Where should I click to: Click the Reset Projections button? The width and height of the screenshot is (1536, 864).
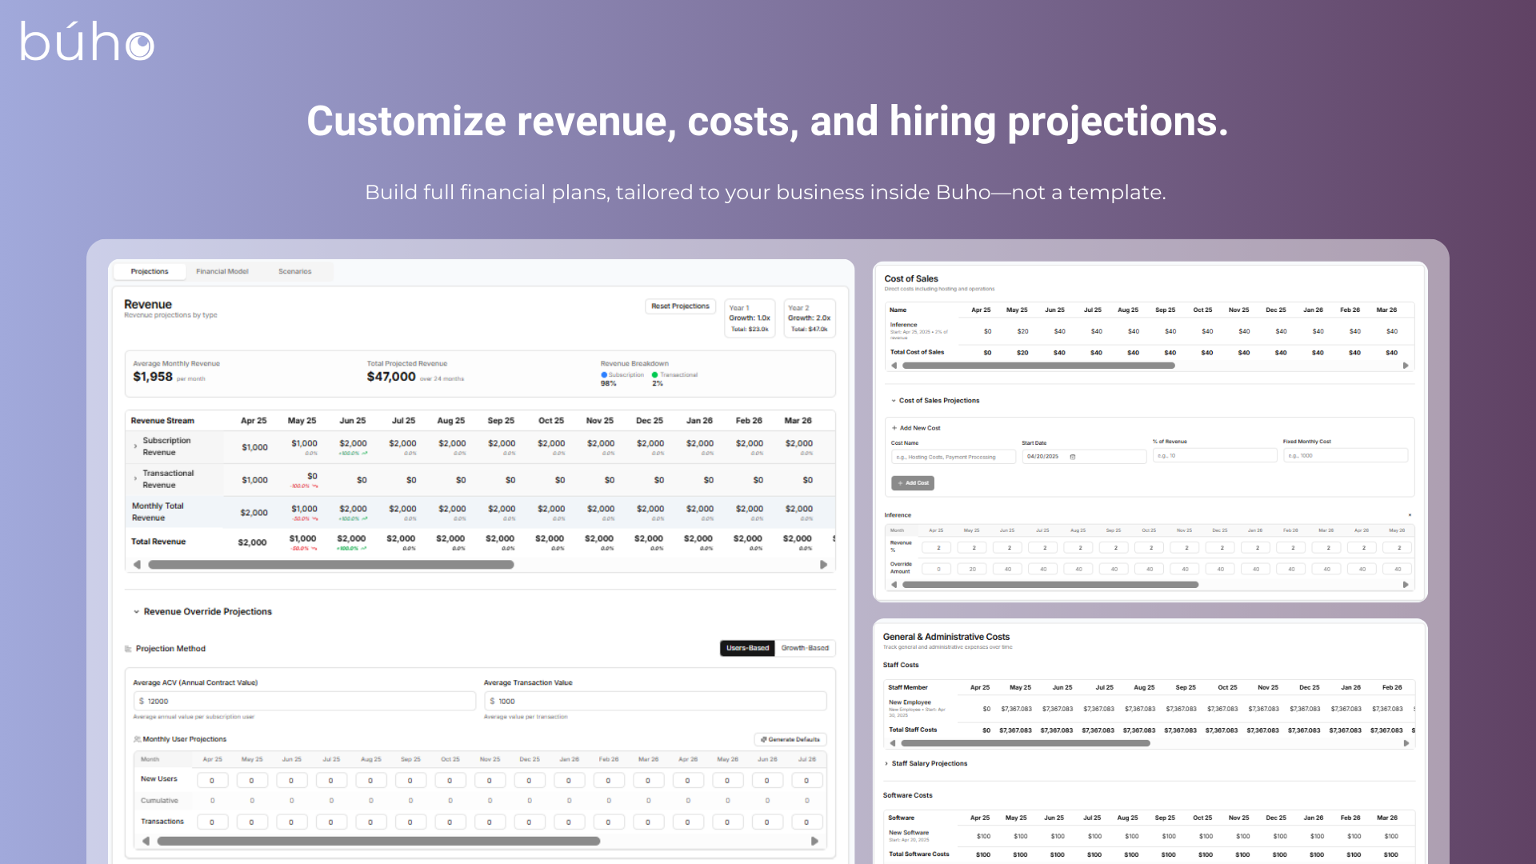point(680,306)
